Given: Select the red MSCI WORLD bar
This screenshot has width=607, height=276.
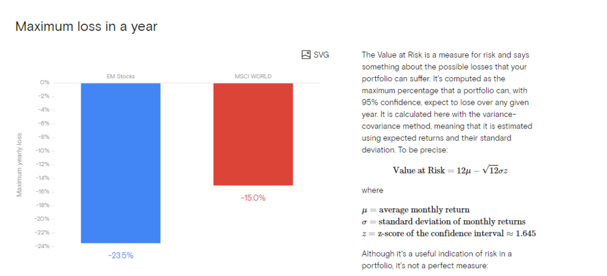Looking at the screenshot, I should (x=253, y=133).
